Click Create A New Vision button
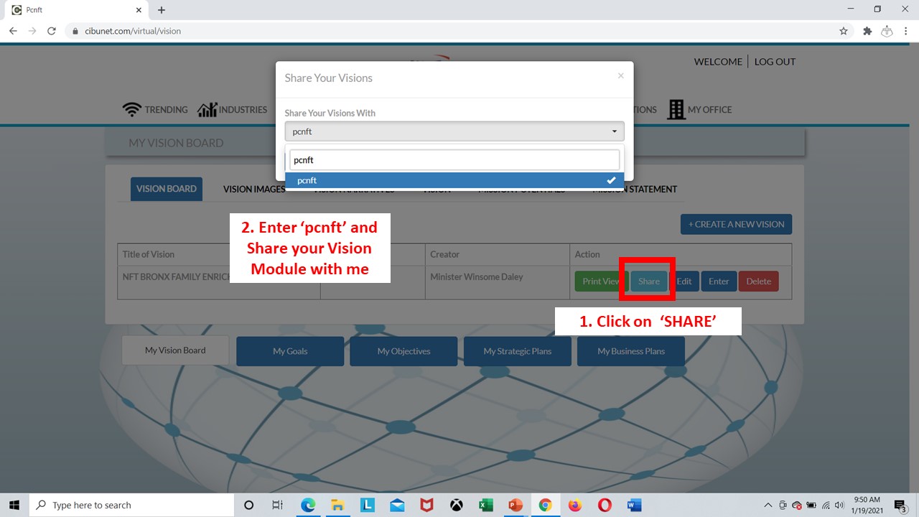This screenshot has height=517, width=919. tap(736, 224)
